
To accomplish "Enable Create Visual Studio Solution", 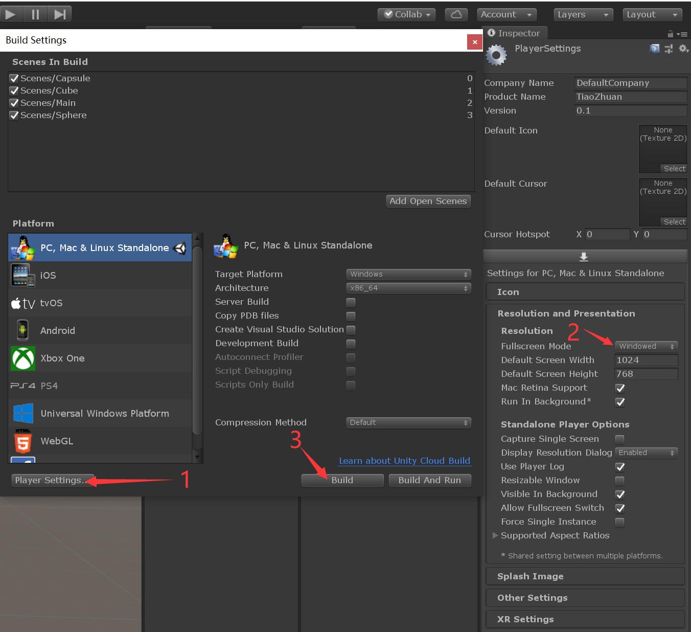I will 351,330.
